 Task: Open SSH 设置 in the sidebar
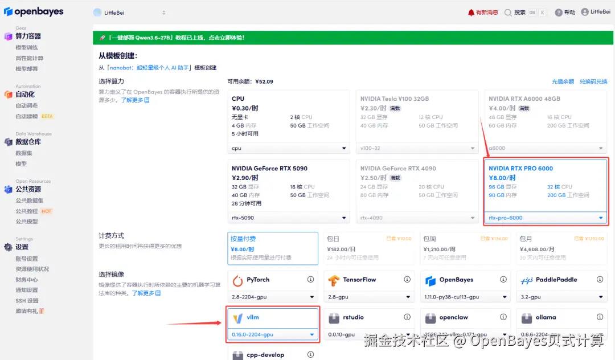point(27,301)
